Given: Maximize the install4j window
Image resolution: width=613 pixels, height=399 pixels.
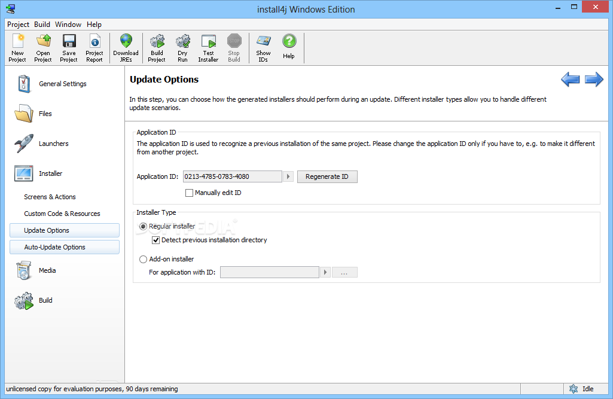Looking at the screenshot, I should [574, 7].
